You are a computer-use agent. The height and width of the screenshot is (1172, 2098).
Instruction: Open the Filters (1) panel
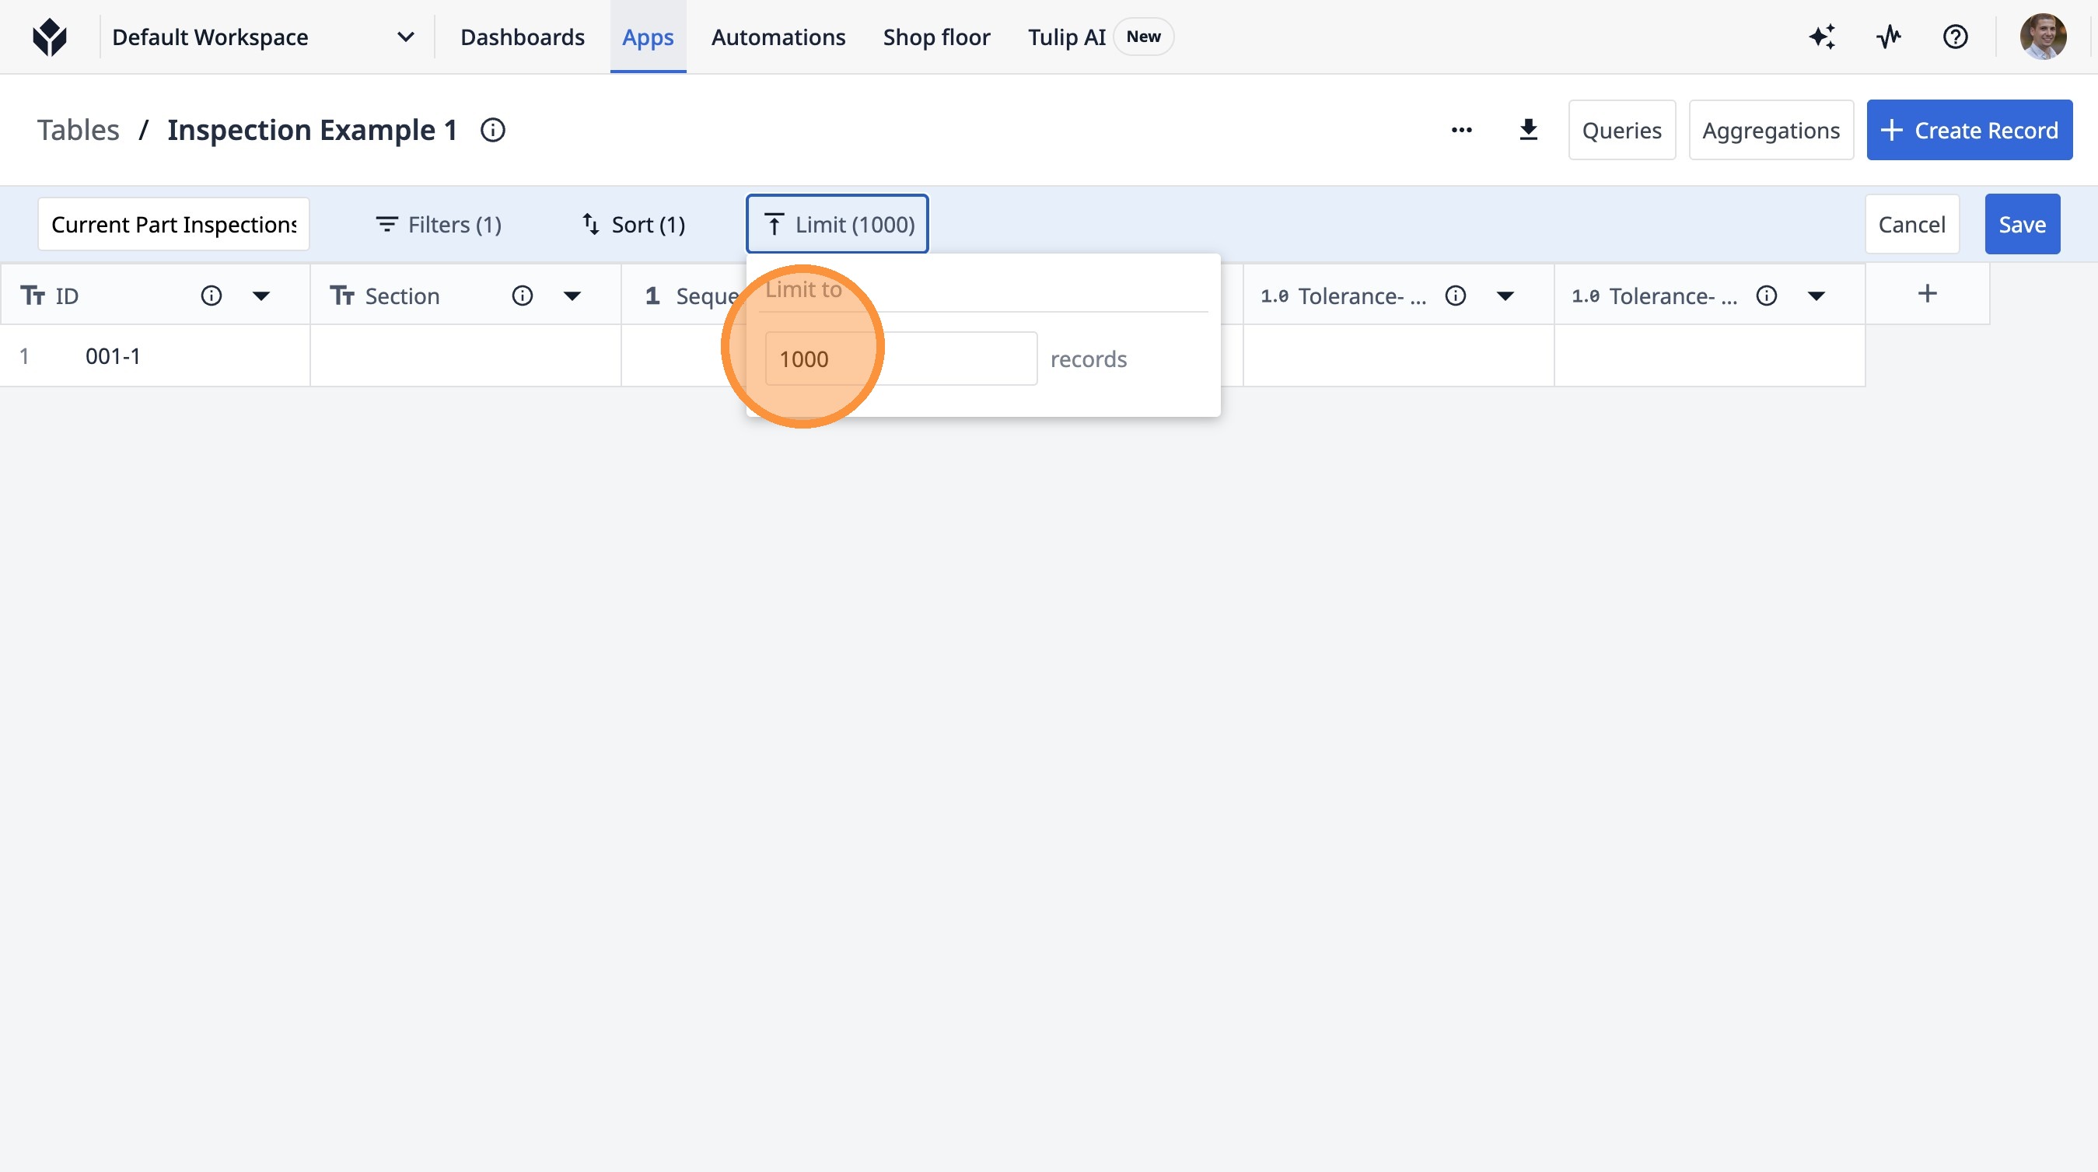click(438, 224)
